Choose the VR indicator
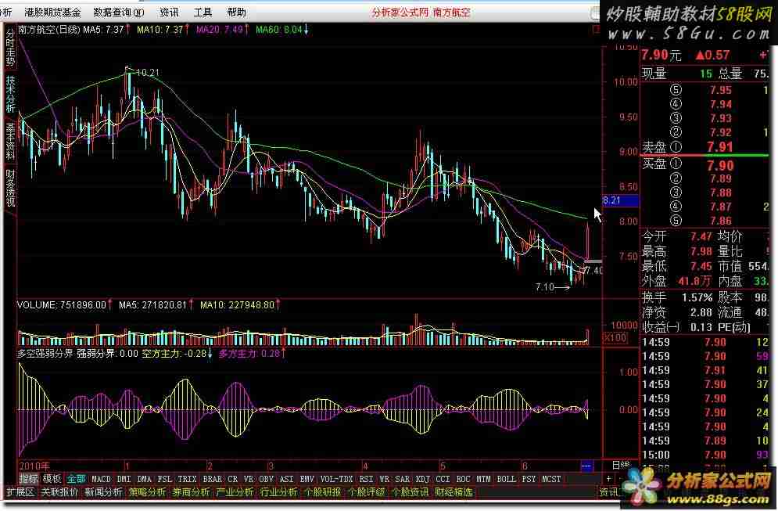 (x=249, y=479)
